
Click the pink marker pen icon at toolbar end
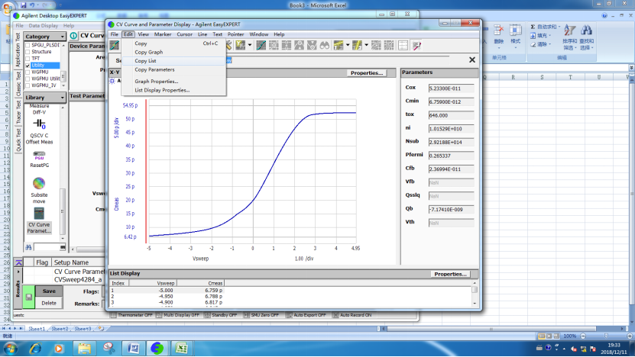pos(416,45)
